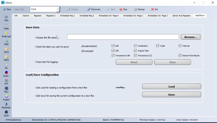The height and width of the screenshot is (123, 217).
Task: Toggle Temperature [C] checkbox
Action: pos(135,55)
